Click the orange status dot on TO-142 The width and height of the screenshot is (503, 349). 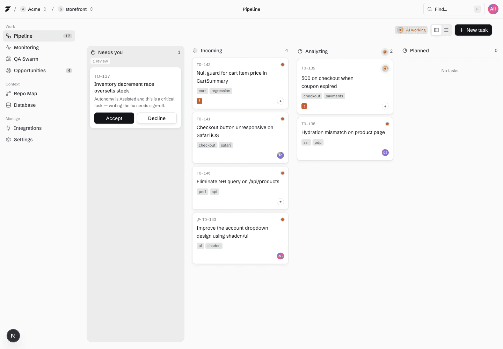coord(283,65)
